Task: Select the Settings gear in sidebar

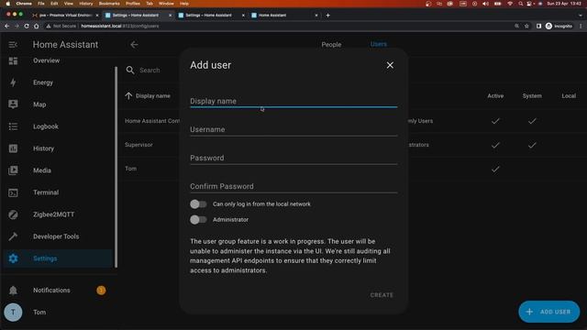Action: tap(13, 258)
